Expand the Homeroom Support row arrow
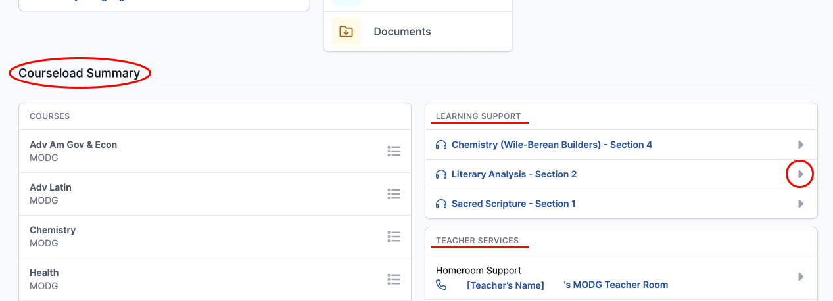 coord(801,277)
